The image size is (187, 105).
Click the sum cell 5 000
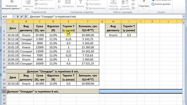40,39
